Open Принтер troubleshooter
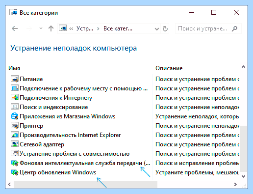Screen dimensions: 253x194 [x=31, y=126]
